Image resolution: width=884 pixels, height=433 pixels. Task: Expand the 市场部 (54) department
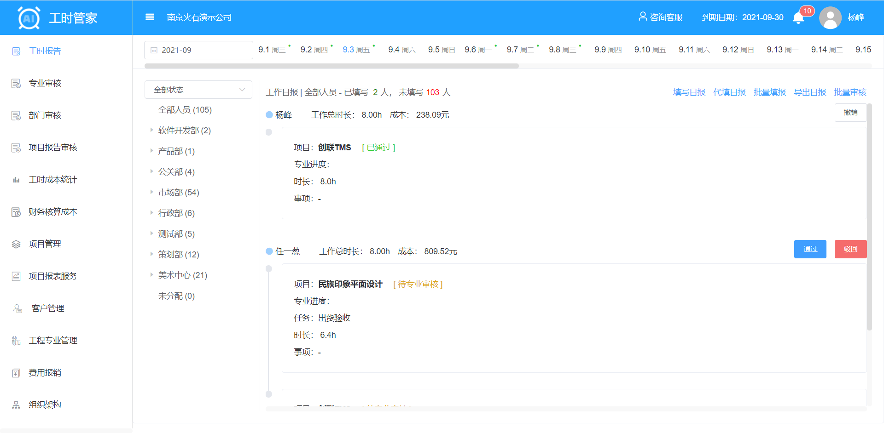151,192
